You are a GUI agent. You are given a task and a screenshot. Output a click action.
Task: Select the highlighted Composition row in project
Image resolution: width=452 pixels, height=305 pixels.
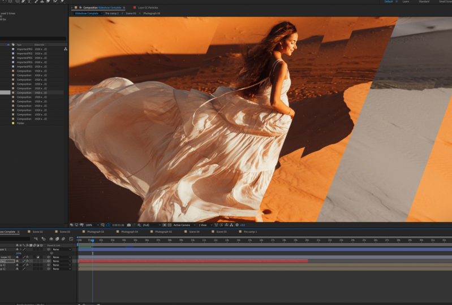[32, 93]
